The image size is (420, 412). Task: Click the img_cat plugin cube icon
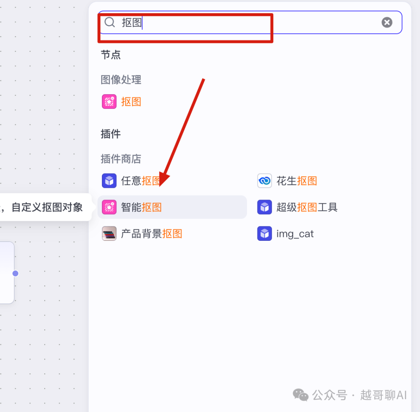265,233
